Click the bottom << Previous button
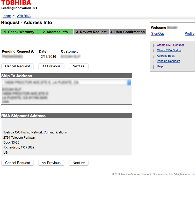Image resolution: width=196 pixels, height=206 pixels. pos(51,163)
